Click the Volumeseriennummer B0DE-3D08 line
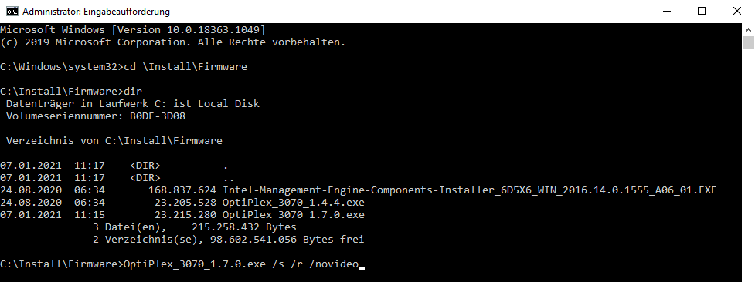The image size is (755, 282). click(x=96, y=116)
